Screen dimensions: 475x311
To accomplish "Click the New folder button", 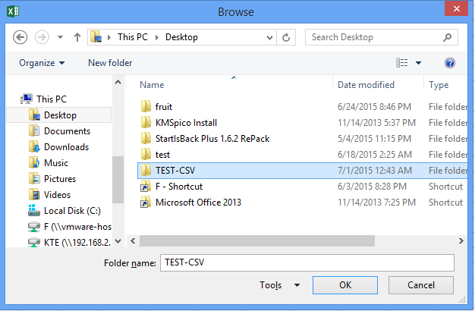I will click(110, 63).
